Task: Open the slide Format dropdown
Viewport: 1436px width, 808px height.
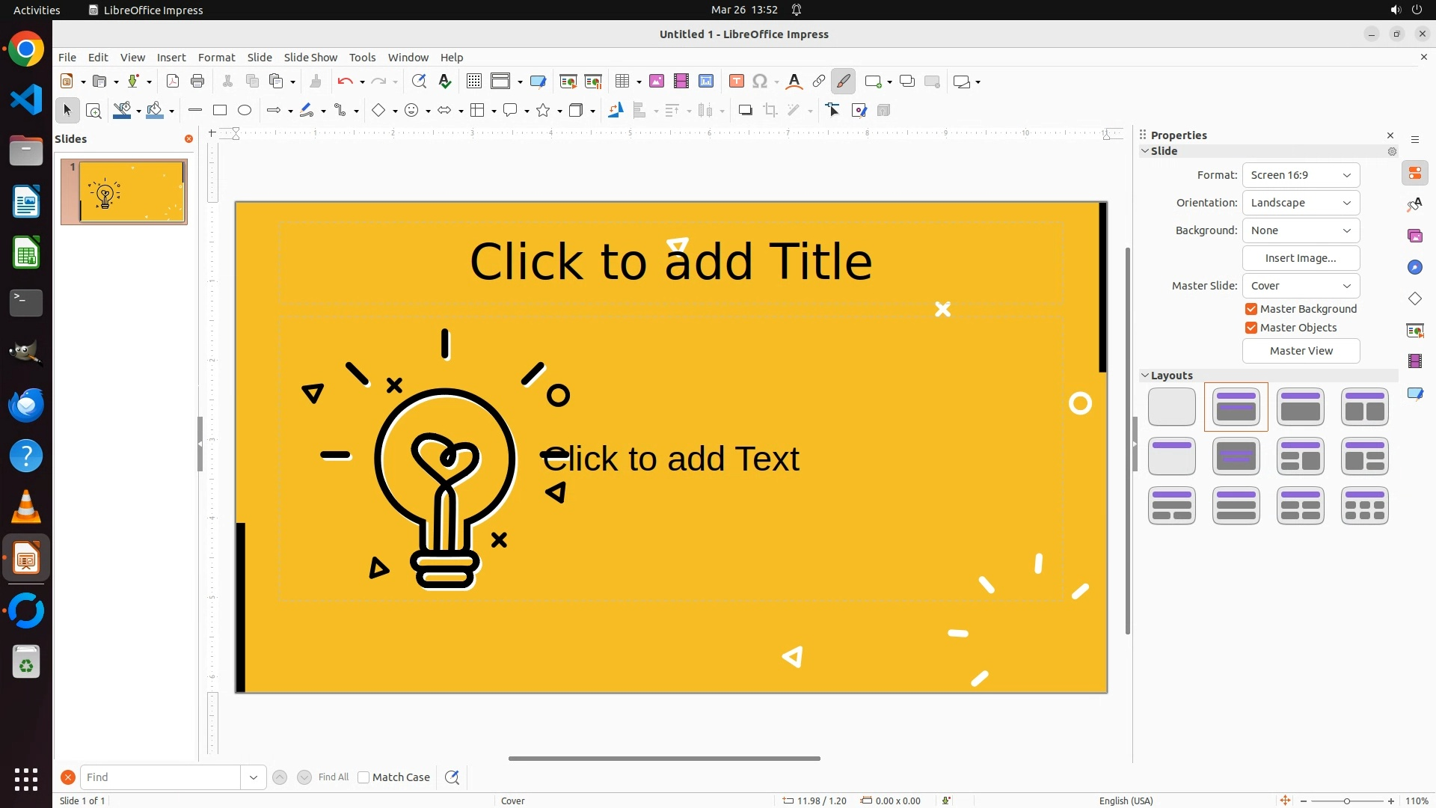Action: (1301, 175)
